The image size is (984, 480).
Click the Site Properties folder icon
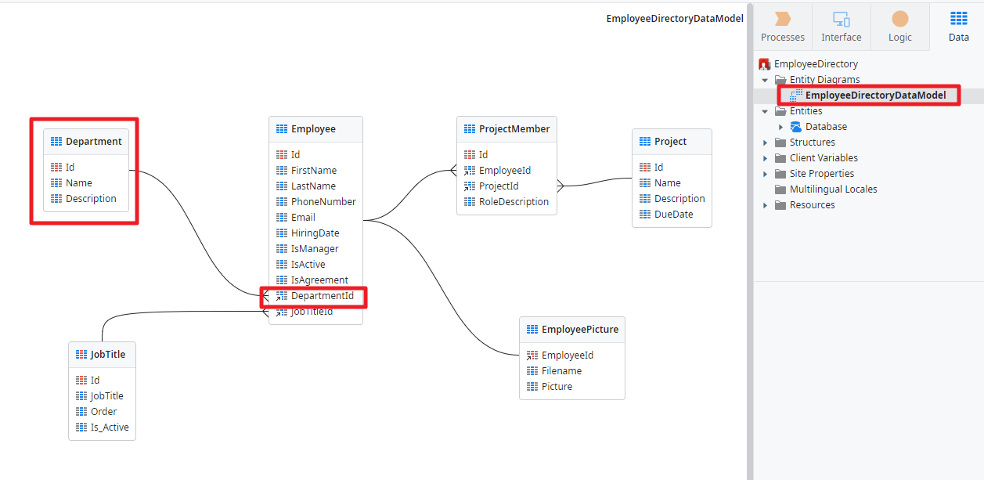click(780, 174)
